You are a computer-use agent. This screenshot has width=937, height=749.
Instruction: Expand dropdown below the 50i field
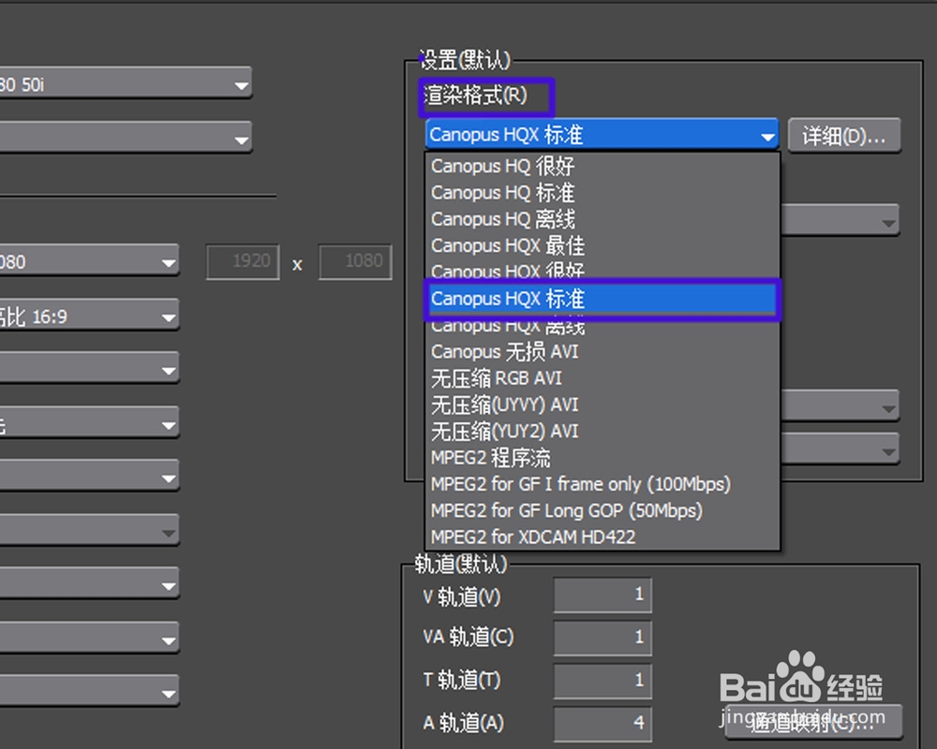pos(126,138)
